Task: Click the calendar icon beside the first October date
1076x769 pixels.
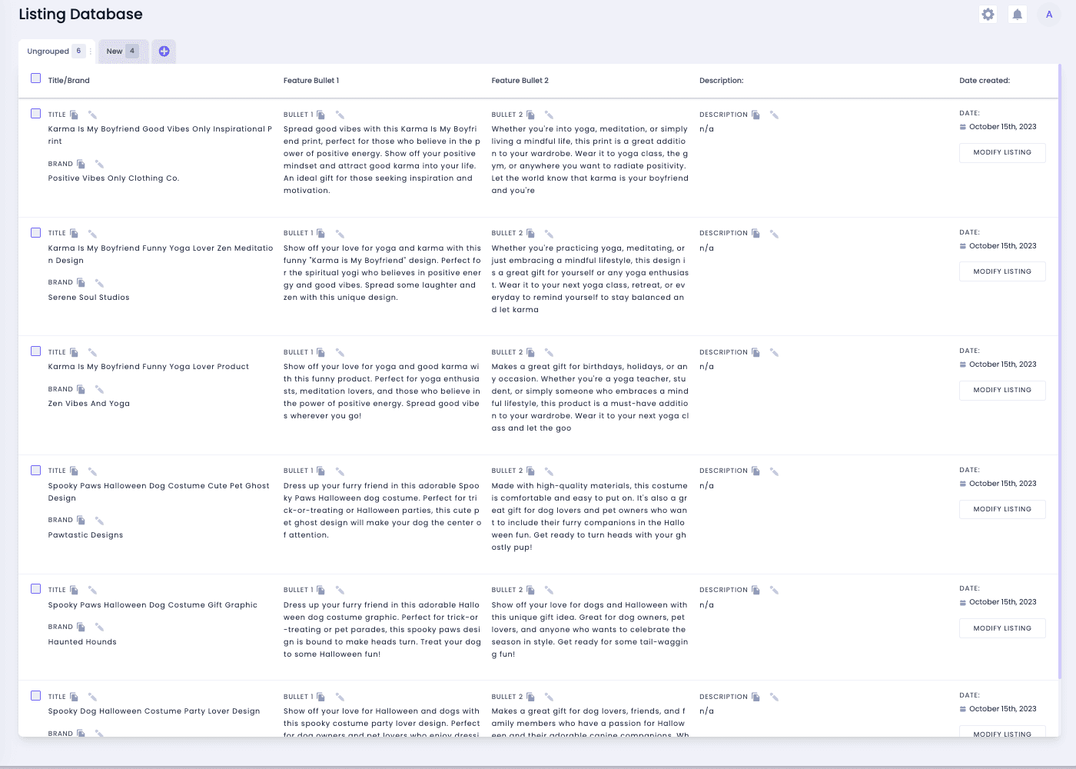Action: 961,126
